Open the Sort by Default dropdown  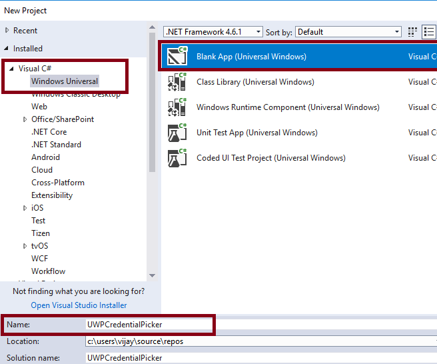(x=348, y=32)
